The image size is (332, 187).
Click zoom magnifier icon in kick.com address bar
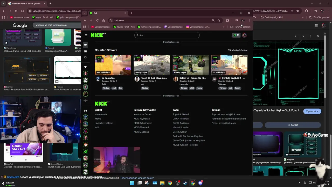click(x=213, y=21)
